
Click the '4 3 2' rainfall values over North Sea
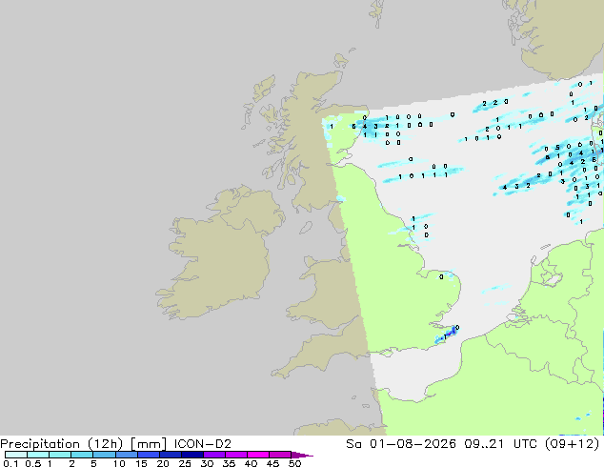pyautogui.click(x=516, y=187)
